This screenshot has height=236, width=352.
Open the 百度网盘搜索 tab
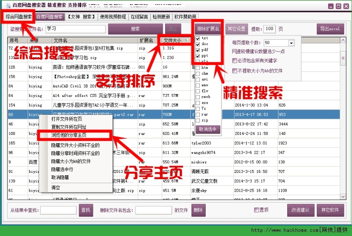pyautogui.click(x=49, y=17)
